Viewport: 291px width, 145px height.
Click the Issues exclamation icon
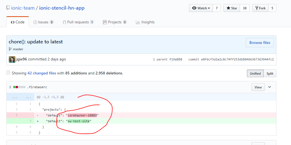coord(35,22)
